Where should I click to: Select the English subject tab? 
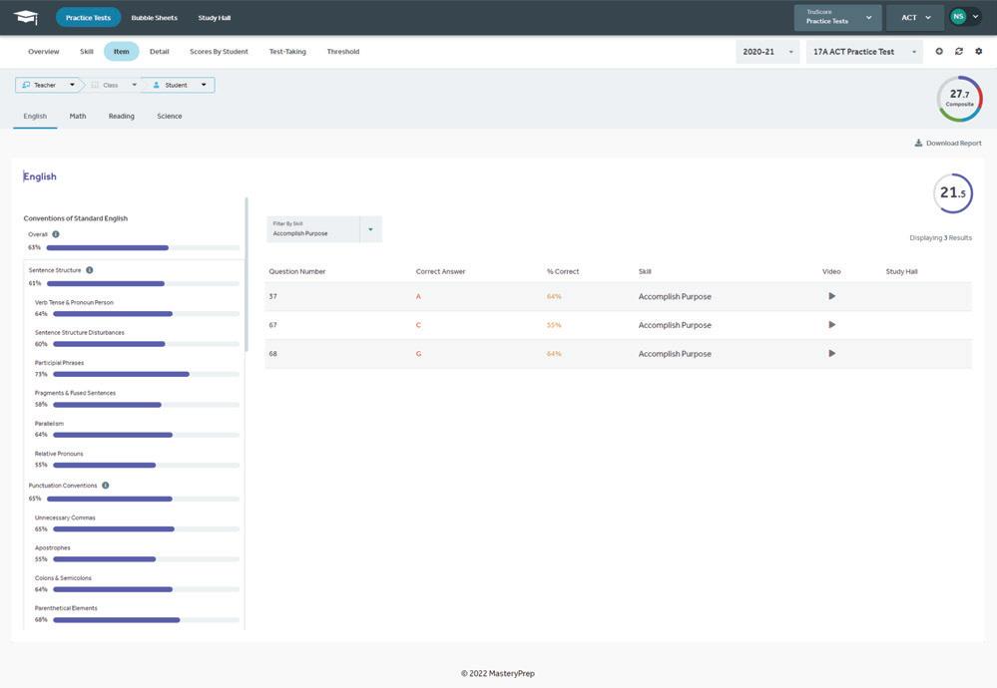[x=35, y=117]
